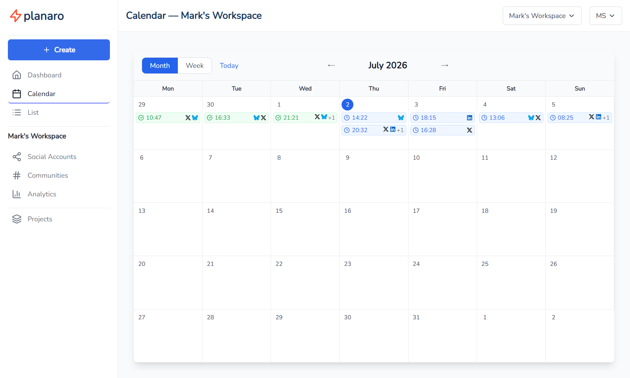Open the Projects layers icon
630x378 pixels.
pos(17,219)
